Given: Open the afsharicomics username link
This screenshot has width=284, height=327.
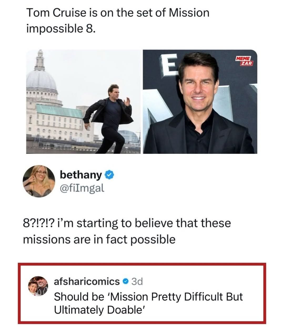Looking at the screenshot, I should 87,282.
